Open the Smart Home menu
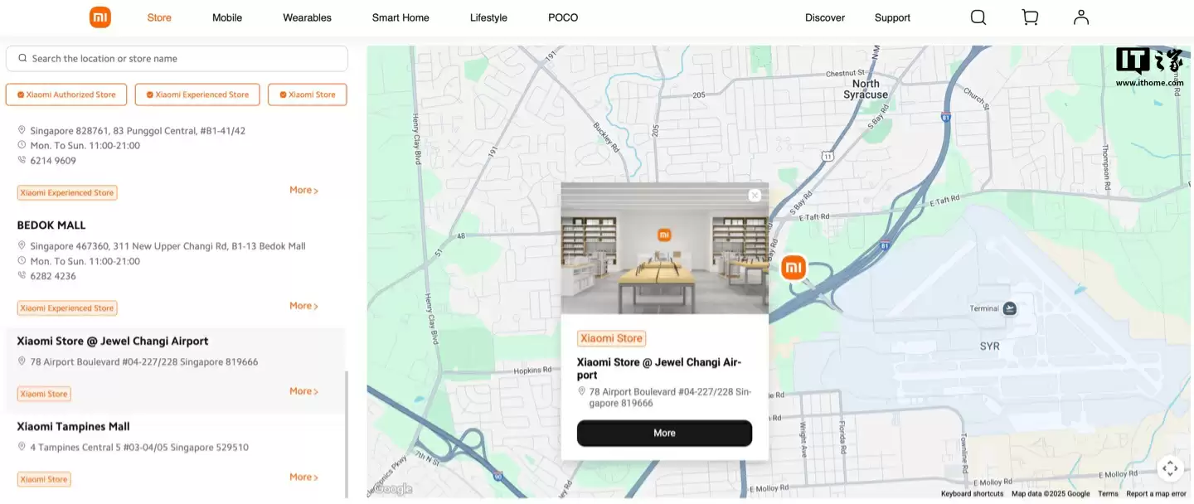Viewport: 1194px width, 504px height. pyautogui.click(x=400, y=17)
